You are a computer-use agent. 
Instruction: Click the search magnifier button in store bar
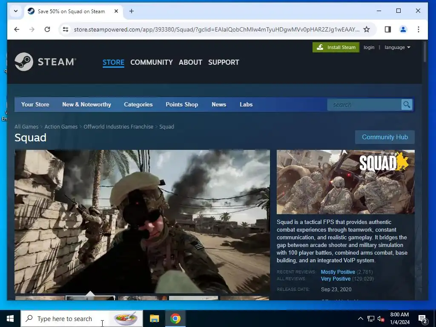tap(407, 105)
